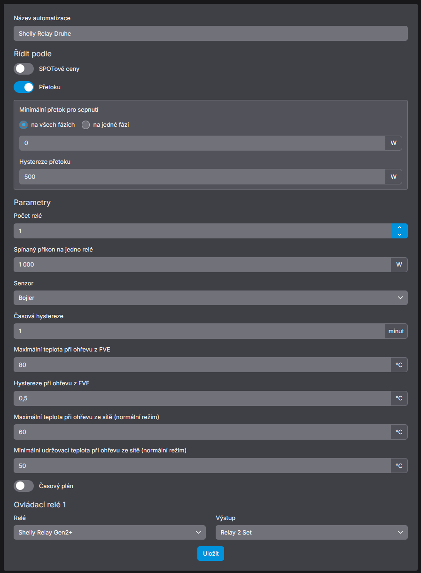Select the 'na všech fázích' radio button
The width and height of the screenshot is (421, 573).
tap(23, 125)
